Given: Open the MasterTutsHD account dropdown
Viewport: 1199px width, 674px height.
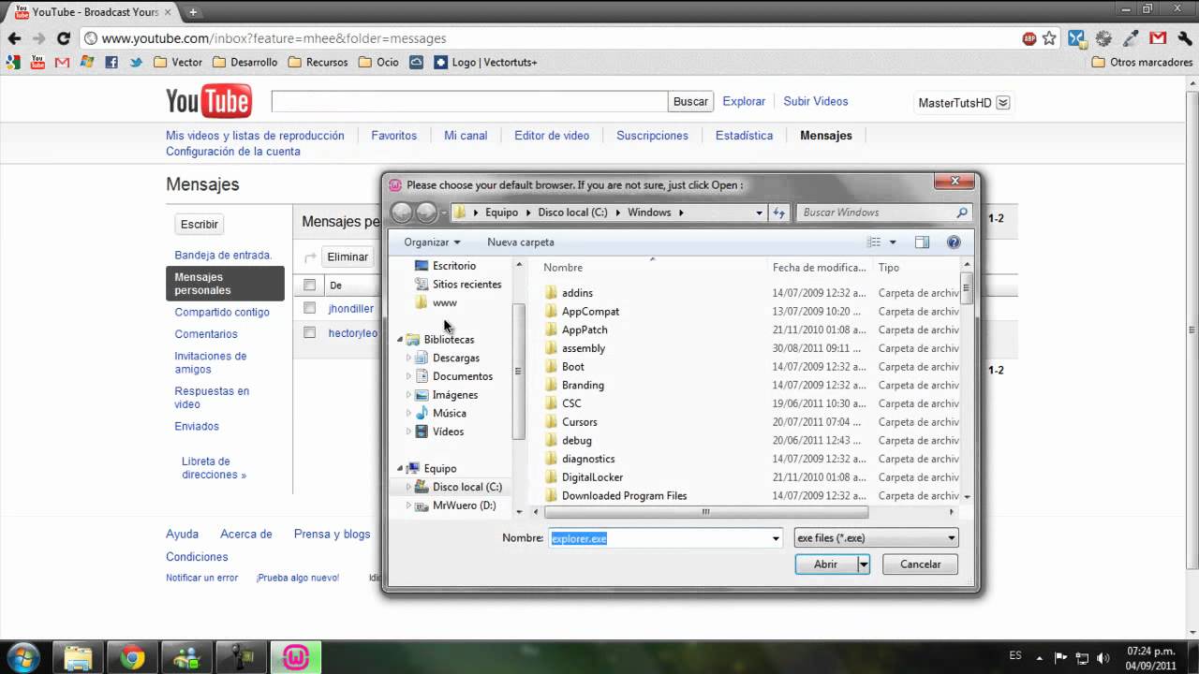Looking at the screenshot, I should coord(1002,103).
